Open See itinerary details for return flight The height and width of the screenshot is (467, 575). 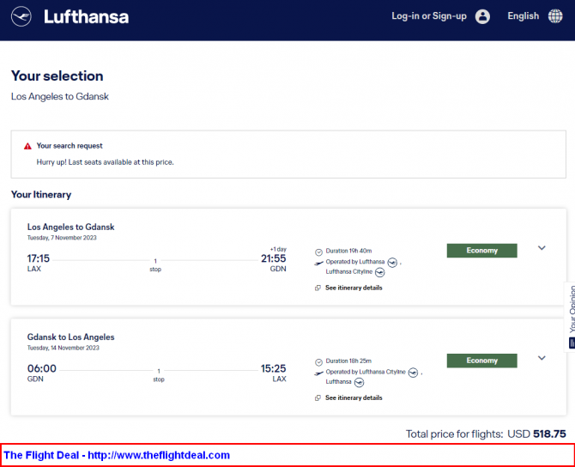354,398
